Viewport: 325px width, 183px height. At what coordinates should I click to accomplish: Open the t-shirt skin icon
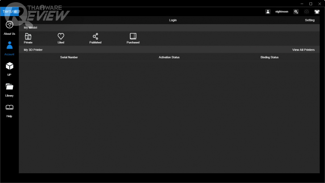click(317, 12)
